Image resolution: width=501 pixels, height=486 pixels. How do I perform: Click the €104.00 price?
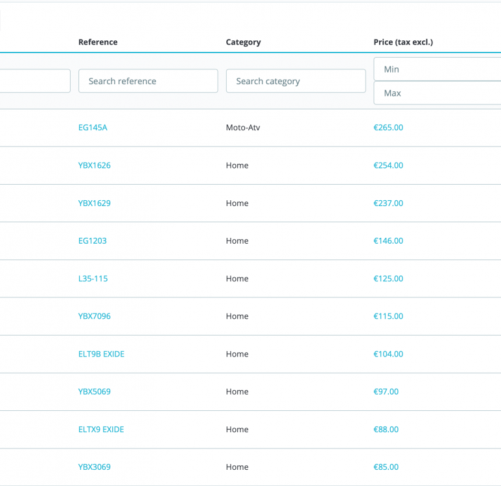(x=388, y=354)
